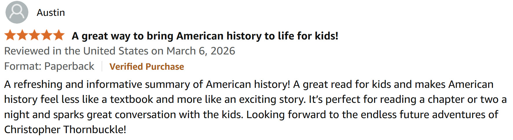This screenshot has height=140, width=513.
Task: Click the divider between Format and Verified Purchase
Action: (102, 66)
